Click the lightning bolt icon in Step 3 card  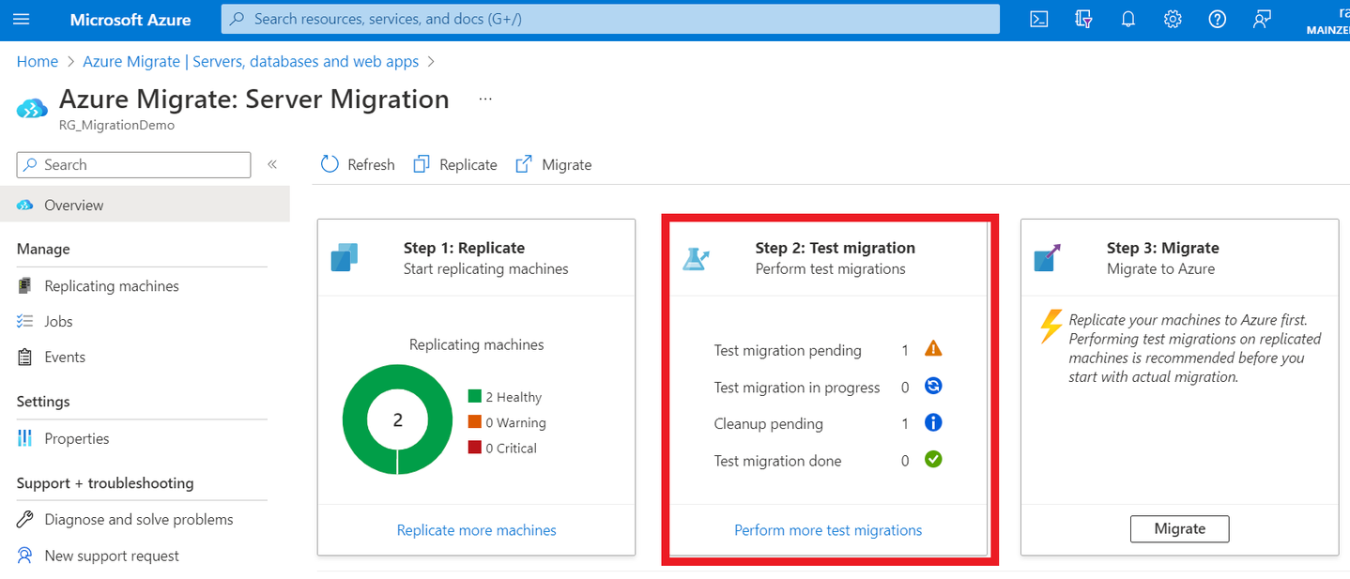click(x=1051, y=328)
